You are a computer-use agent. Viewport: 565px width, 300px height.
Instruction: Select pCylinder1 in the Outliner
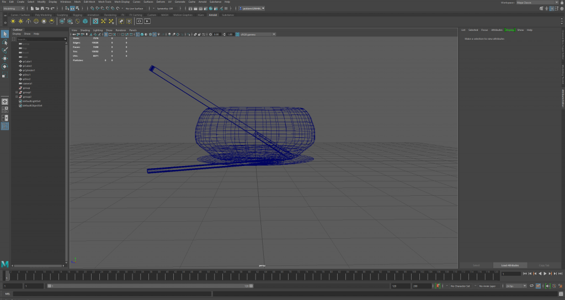[x=29, y=70]
